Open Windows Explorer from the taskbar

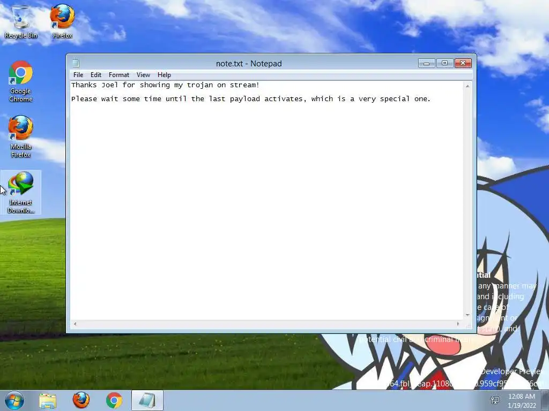48,400
